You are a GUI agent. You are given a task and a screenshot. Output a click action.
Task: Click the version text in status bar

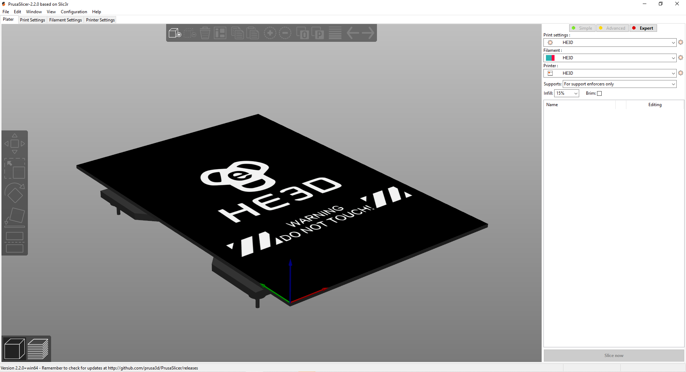(99, 368)
